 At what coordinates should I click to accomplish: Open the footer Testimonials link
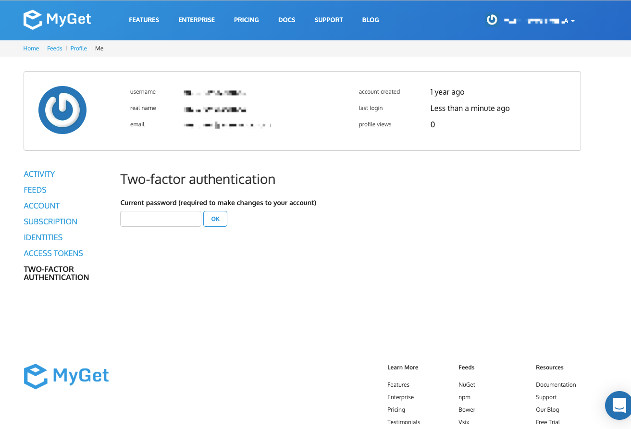(404, 422)
